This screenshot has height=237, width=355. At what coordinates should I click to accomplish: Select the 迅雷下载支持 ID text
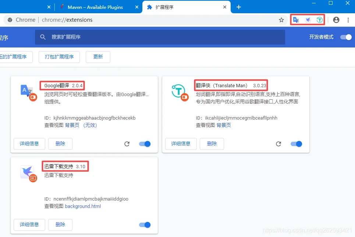[x=86, y=199]
